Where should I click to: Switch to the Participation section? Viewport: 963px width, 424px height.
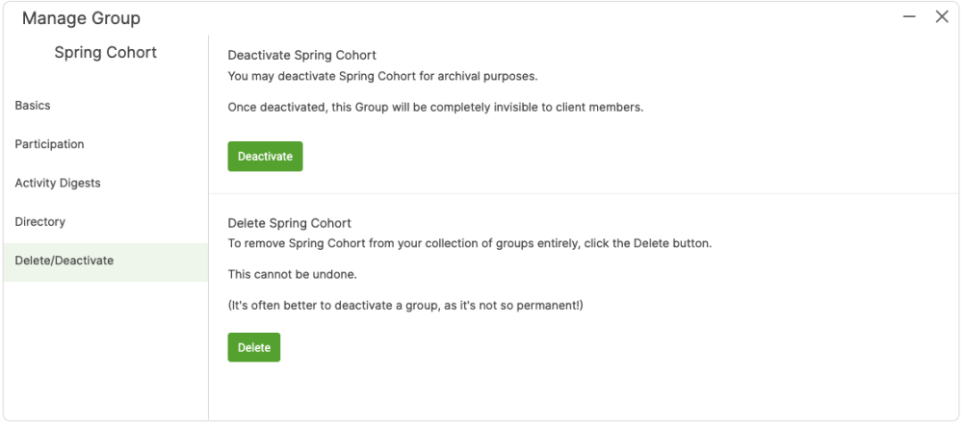pyautogui.click(x=49, y=144)
